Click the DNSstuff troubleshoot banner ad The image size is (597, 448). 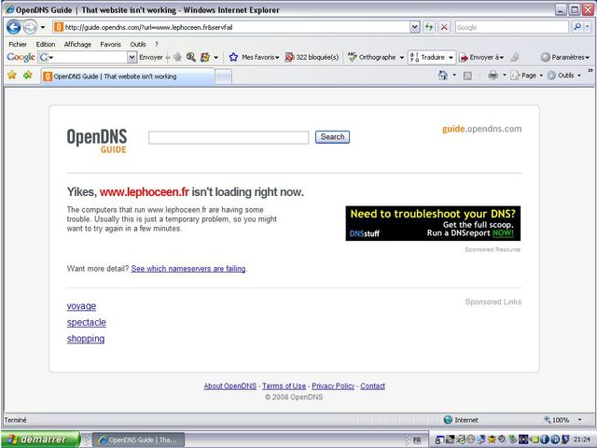click(433, 223)
